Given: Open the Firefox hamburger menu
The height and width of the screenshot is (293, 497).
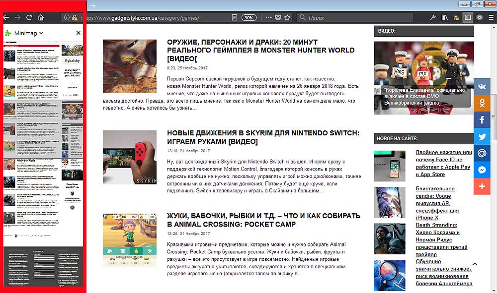Looking at the screenshot, I should click(x=491, y=18).
